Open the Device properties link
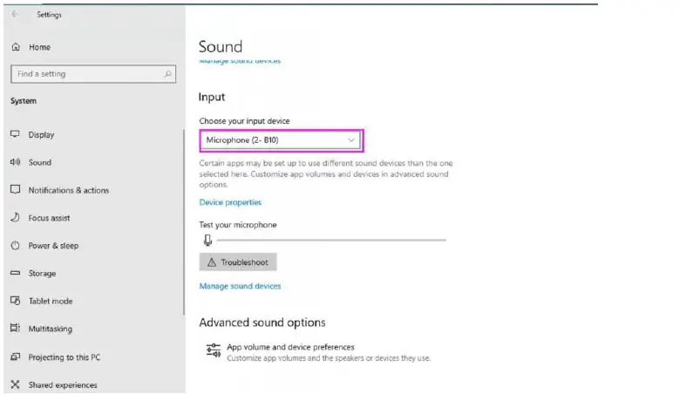Screen dimensions: 686x394 click(x=230, y=202)
